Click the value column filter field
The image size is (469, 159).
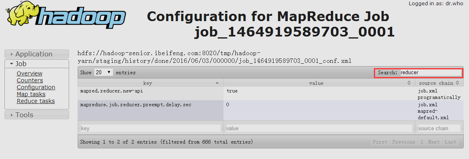click(319, 128)
